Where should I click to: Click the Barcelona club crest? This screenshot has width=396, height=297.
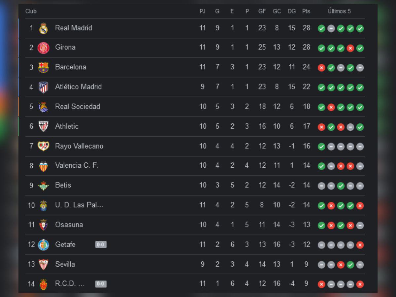coord(43,67)
